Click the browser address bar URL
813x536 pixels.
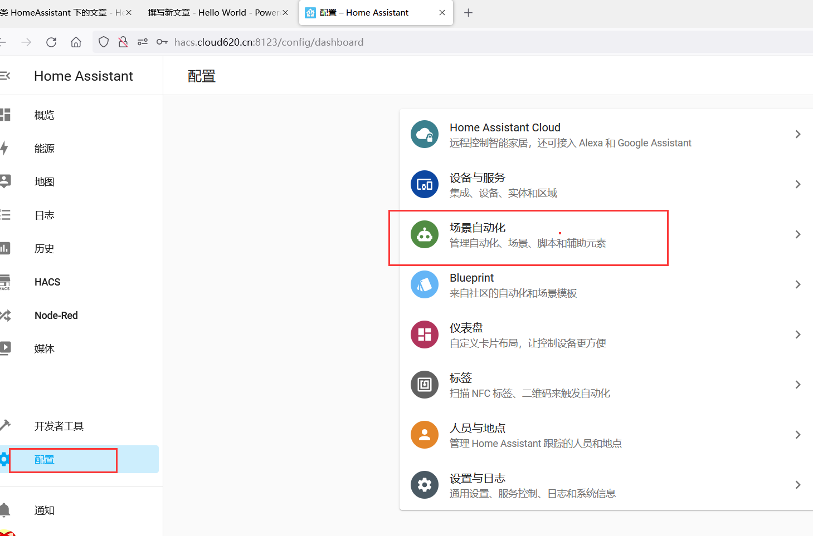click(269, 42)
